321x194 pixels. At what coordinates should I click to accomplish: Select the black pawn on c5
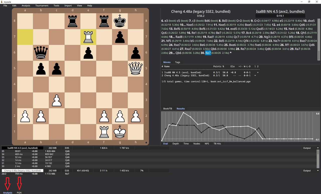pos(57,69)
